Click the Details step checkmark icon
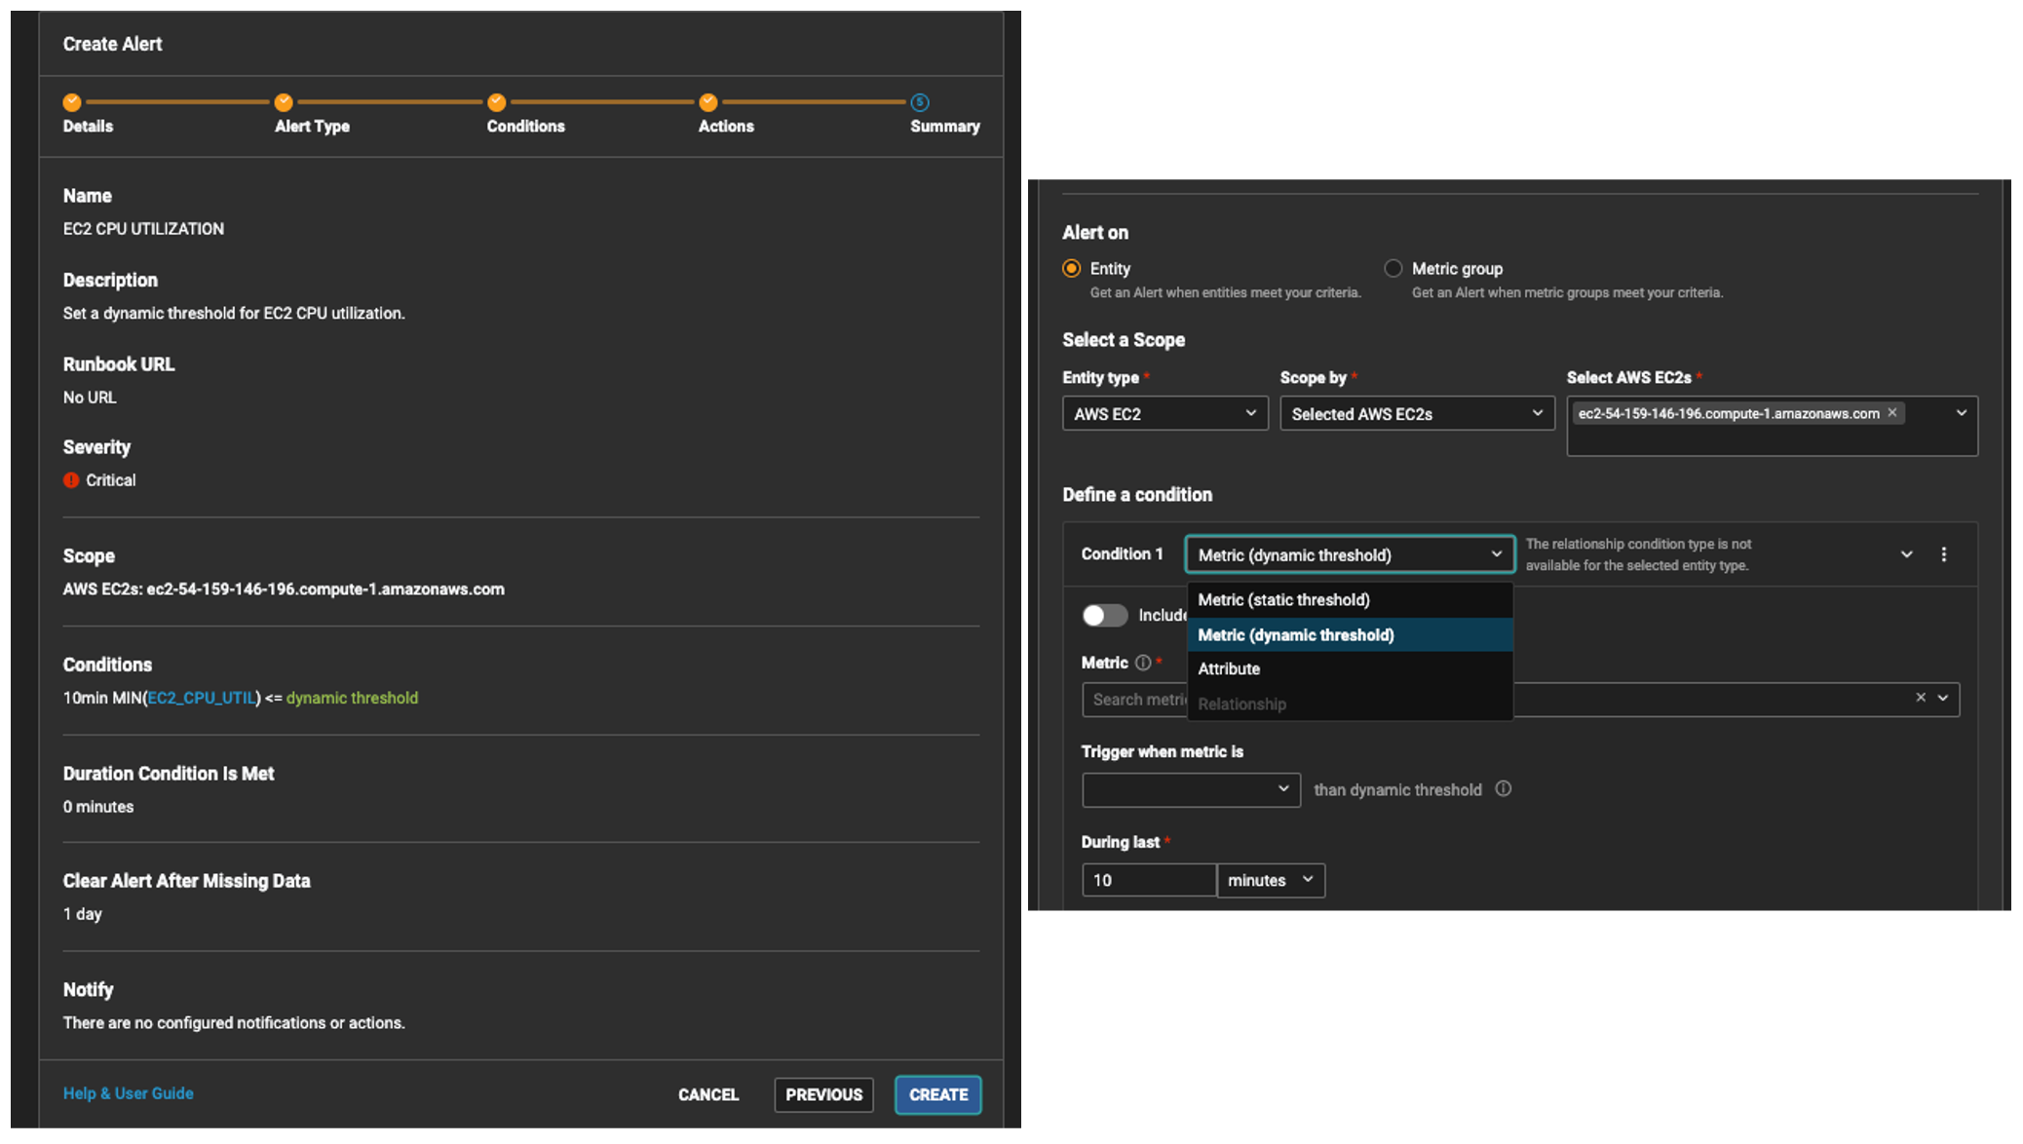The width and height of the screenshot is (2023, 1144). (72, 102)
